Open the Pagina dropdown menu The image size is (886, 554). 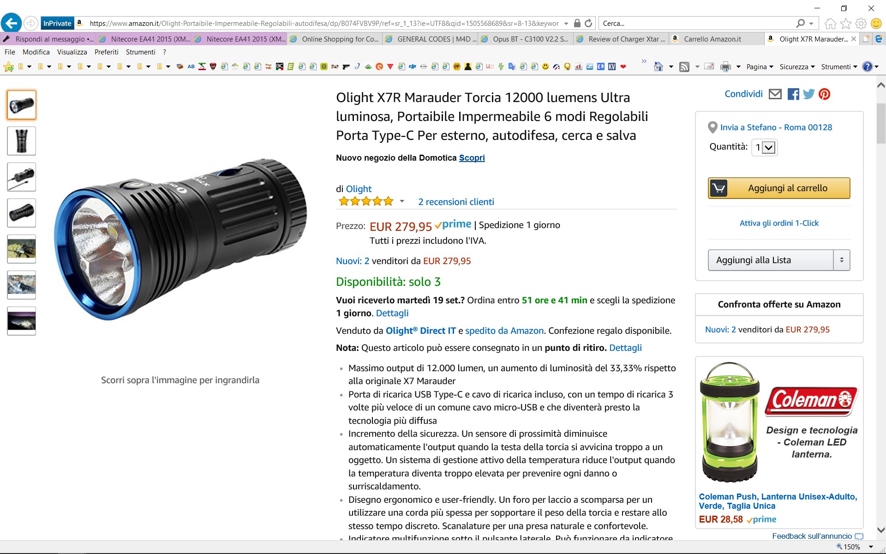(x=760, y=67)
